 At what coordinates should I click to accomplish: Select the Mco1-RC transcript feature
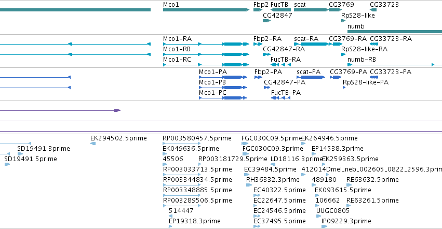[x=206, y=65]
